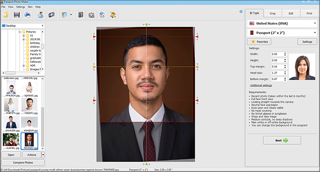The width and height of the screenshot is (320, 172).
Task: Click right red chin-line marker
Action: [197, 100]
